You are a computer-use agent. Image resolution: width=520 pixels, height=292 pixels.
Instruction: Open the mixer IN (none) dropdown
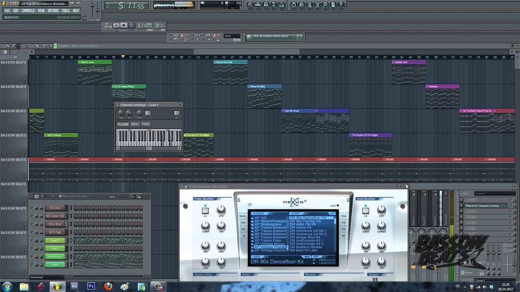point(495,193)
